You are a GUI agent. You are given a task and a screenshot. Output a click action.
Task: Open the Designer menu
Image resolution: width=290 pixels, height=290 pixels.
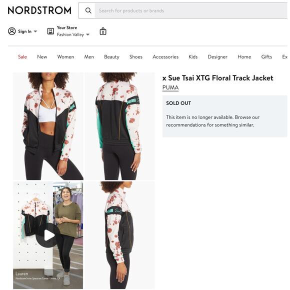pyautogui.click(x=217, y=57)
